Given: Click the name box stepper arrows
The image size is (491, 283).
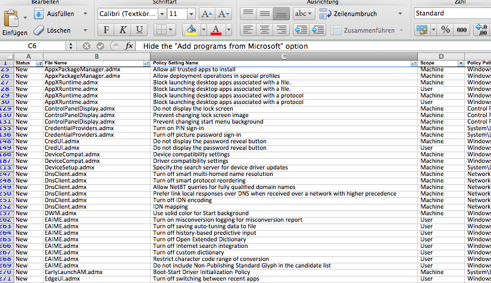Looking at the screenshot, I should (x=71, y=46).
